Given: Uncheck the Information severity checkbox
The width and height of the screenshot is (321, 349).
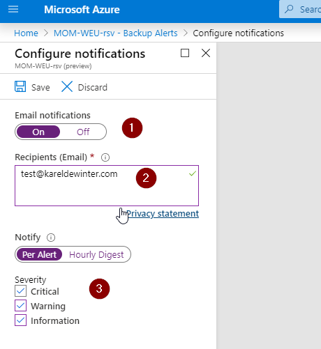Looking at the screenshot, I should [x=20, y=320].
